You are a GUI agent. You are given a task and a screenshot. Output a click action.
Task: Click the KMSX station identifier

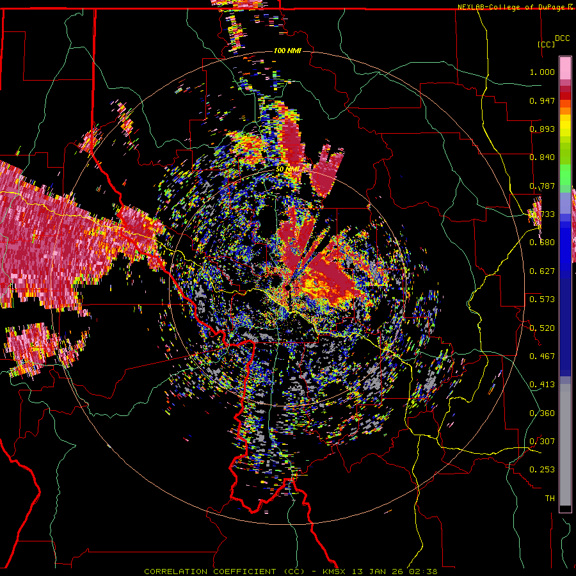pos(335,572)
